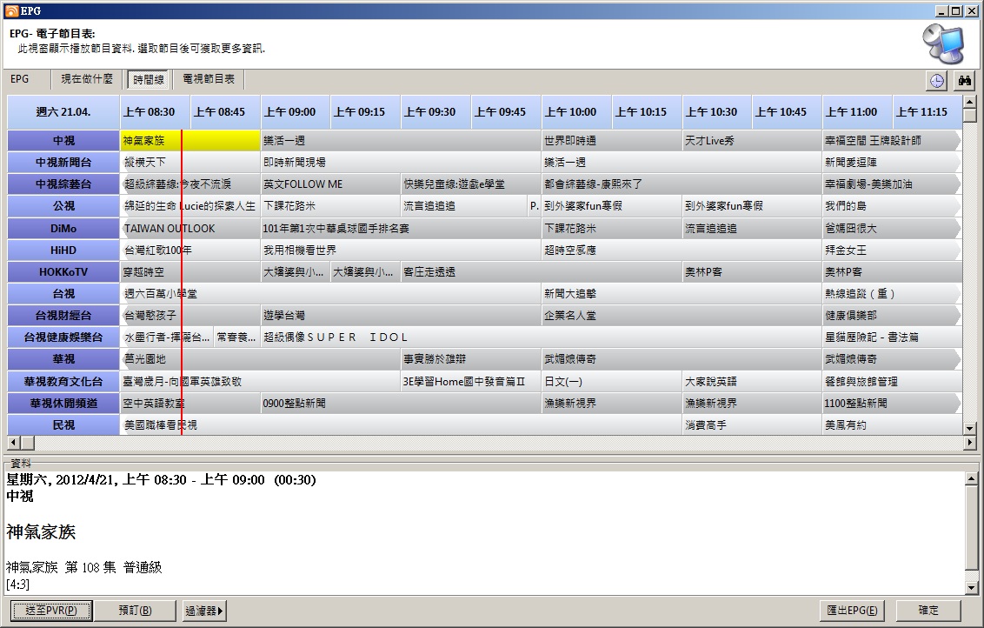Screen dimensions: 984x628
Task: Select the 我用相機看世界 program
Action: click(402, 250)
